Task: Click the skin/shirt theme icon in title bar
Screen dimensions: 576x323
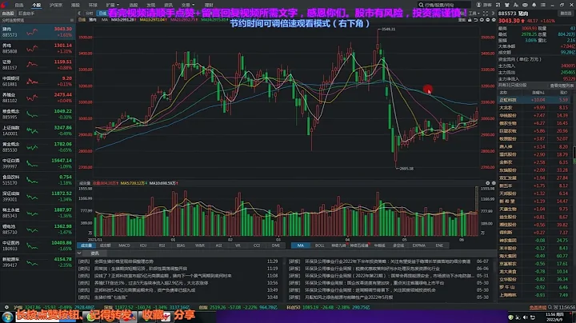Action: coord(507,5)
